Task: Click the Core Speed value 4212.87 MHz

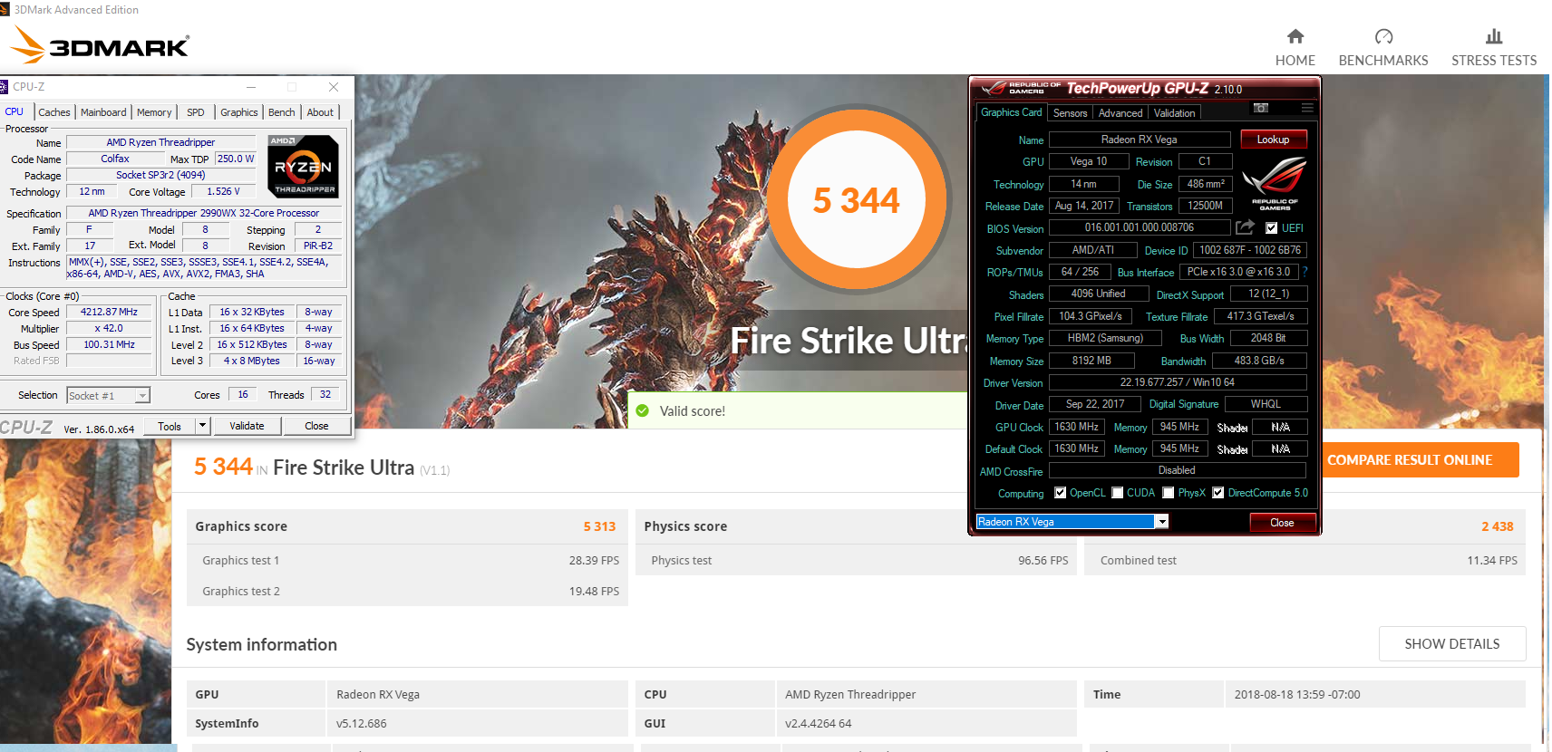Action: (109, 312)
